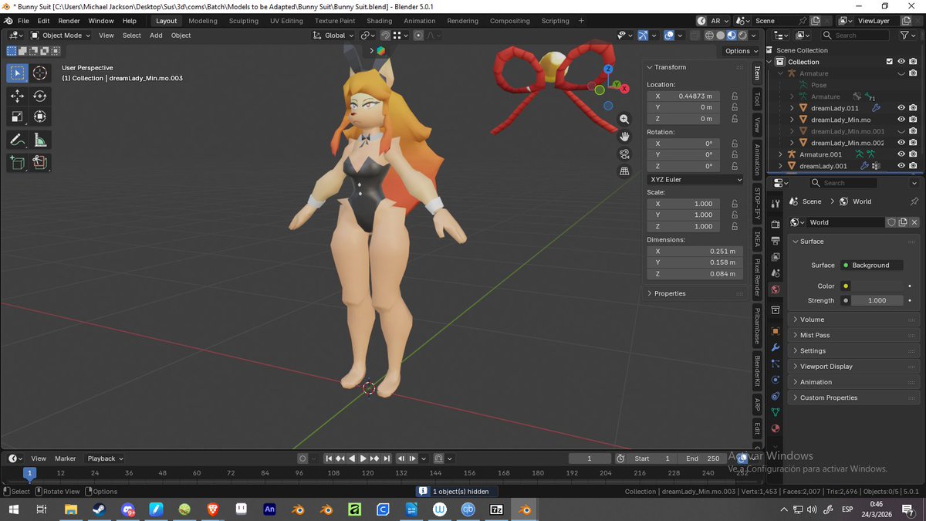
Task: Click the timeline Marker button
Action: click(65, 458)
